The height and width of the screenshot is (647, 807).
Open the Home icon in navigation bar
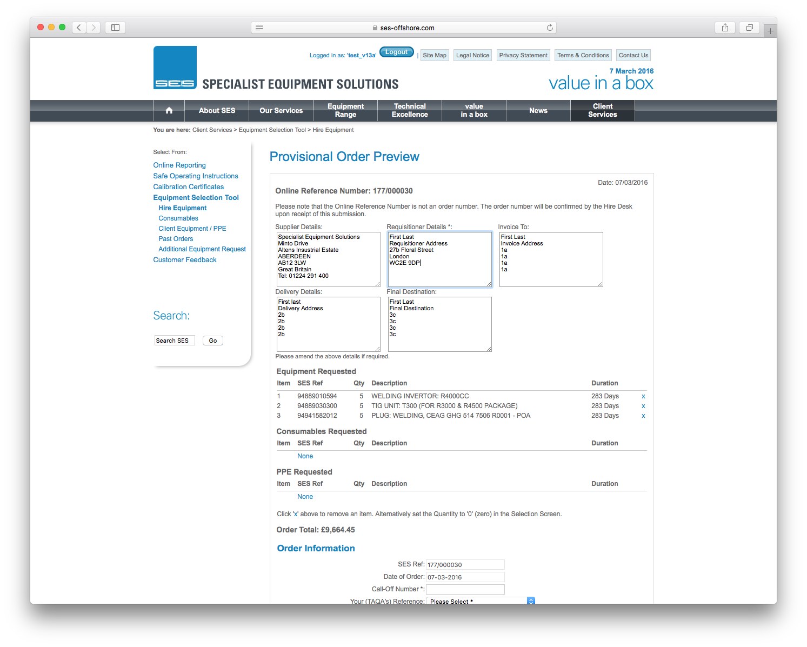click(x=169, y=110)
